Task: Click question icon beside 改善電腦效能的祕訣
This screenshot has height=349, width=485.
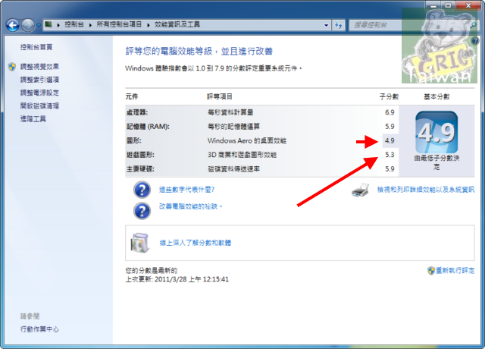Action: pos(142,211)
